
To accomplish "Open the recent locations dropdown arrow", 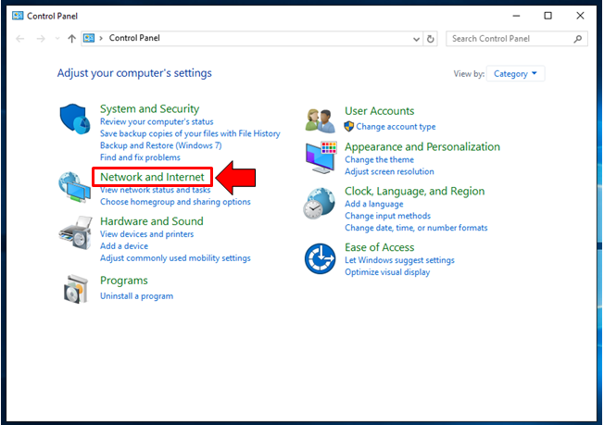I will 57,39.
